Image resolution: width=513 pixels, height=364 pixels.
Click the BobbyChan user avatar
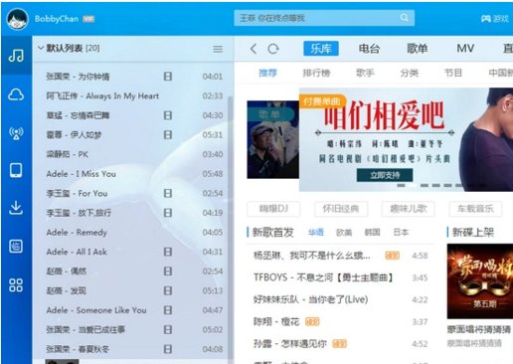click(17, 19)
